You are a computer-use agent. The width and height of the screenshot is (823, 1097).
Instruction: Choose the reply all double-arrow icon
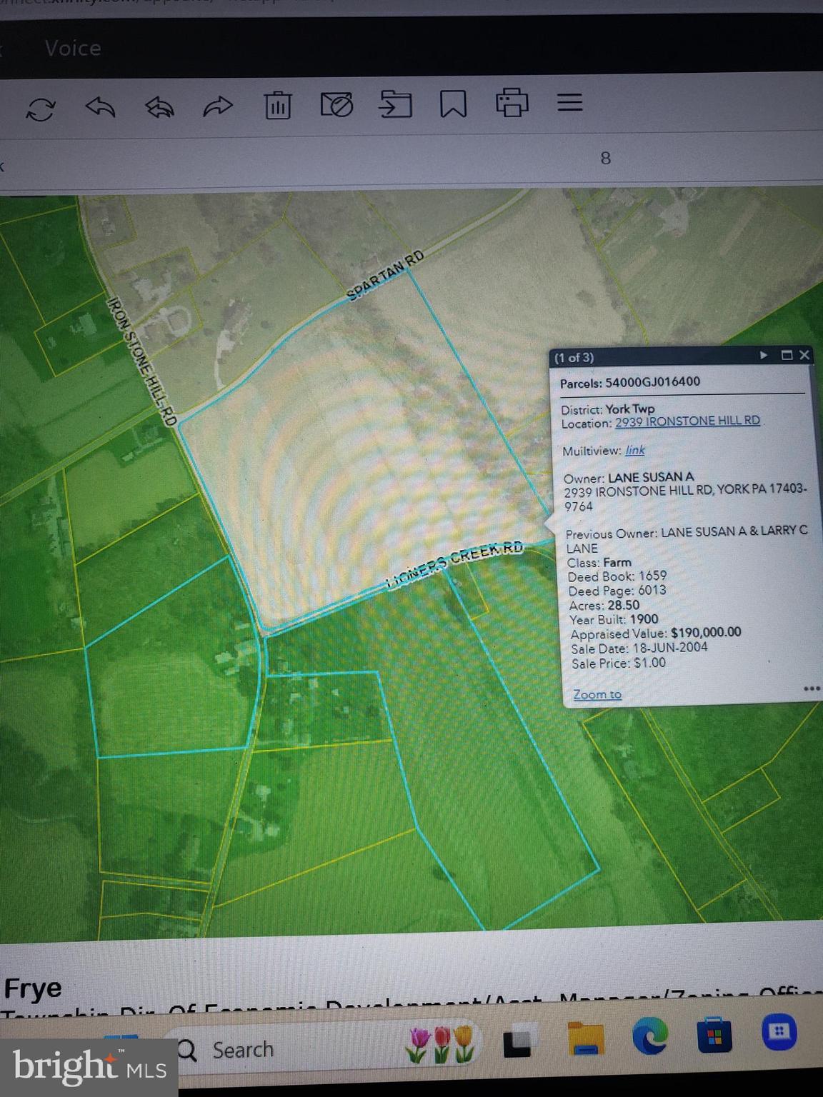159,107
